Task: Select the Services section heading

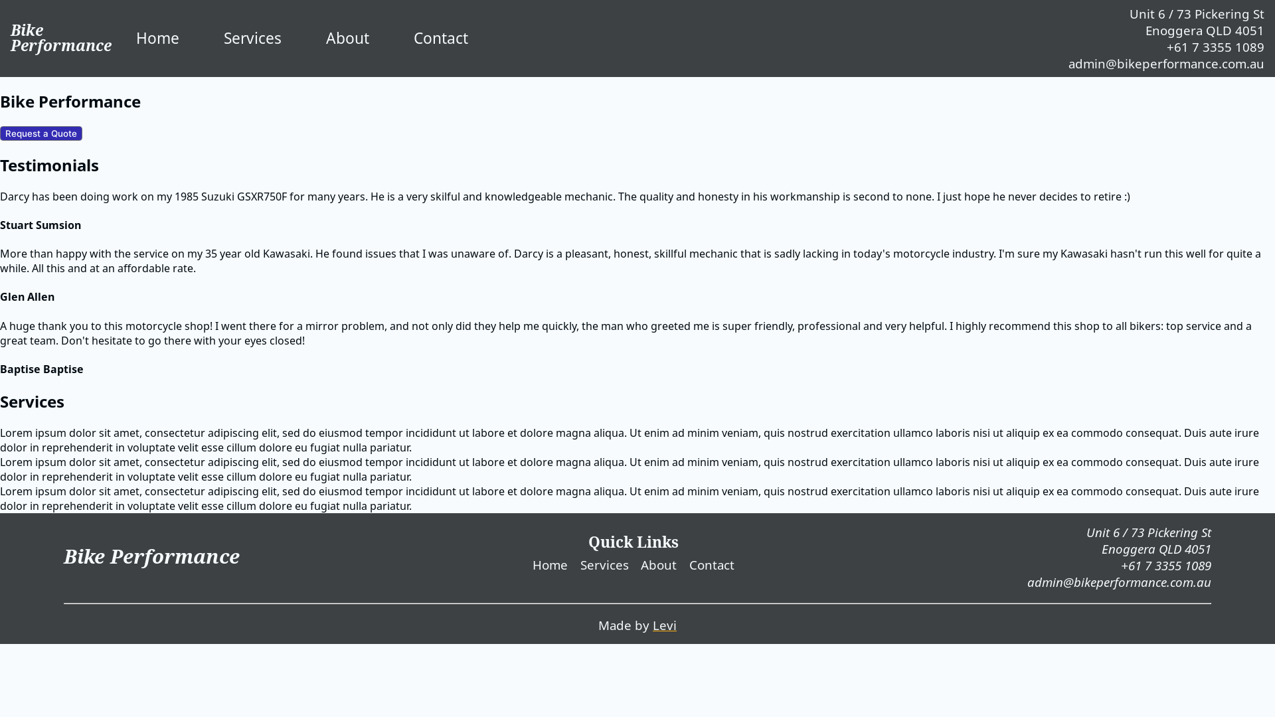Action: 32,402
